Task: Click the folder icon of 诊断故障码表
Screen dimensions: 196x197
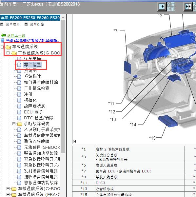Action: [x=20, y=124]
